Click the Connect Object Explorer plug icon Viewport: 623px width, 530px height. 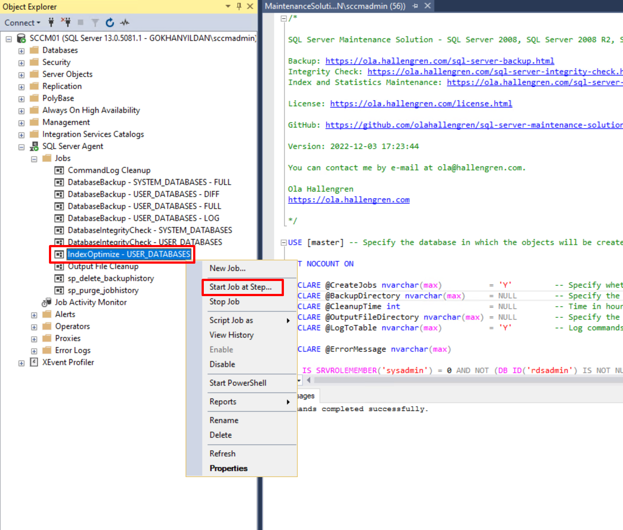tap(51, 22)
